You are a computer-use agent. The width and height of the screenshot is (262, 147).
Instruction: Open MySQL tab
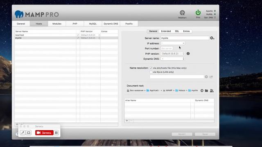tap(93, 24)
